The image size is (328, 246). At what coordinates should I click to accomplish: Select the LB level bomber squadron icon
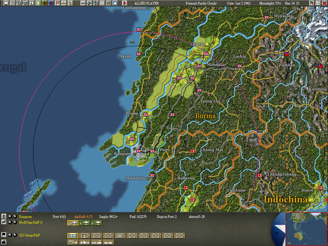(73, 223)
